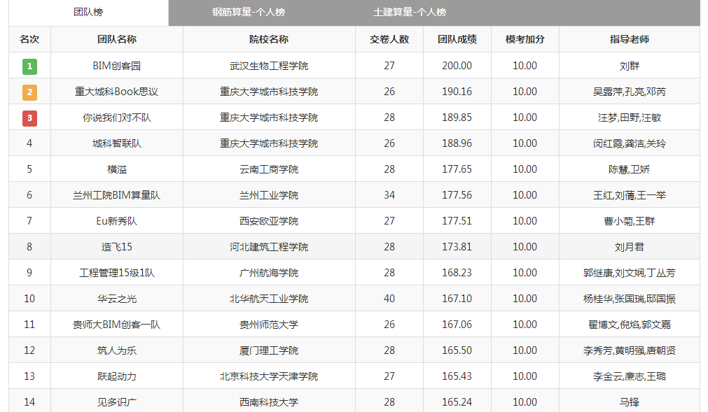Select team name 跃起动力

coord(117,376)
